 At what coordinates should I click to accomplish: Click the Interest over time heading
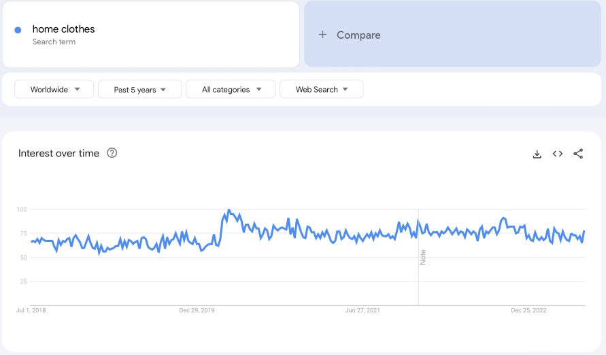click(58, 153)
